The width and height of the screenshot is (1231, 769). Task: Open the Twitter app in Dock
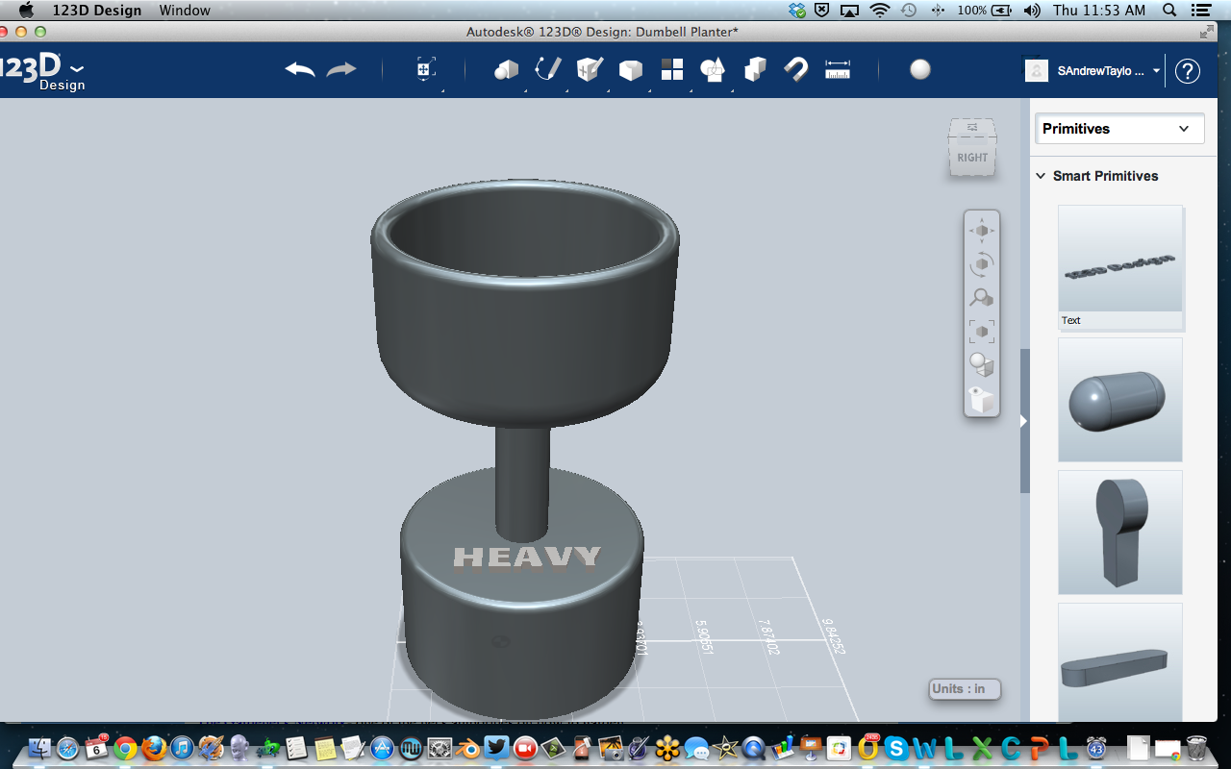(496, 747)
